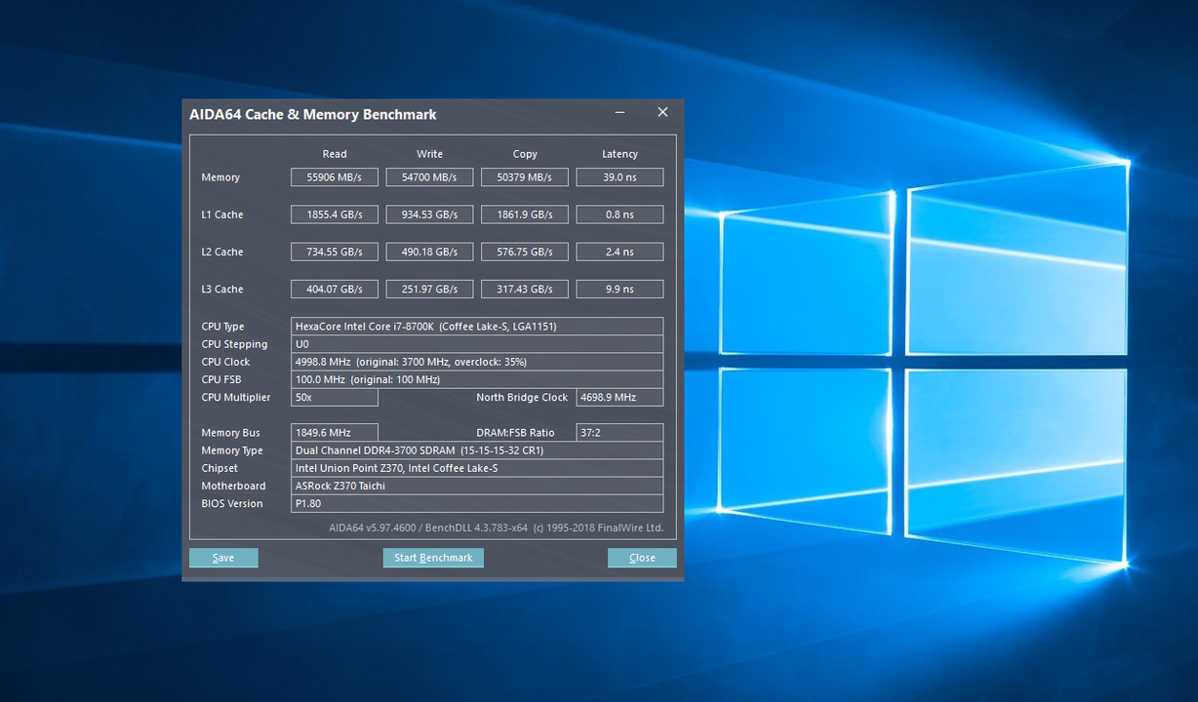Select the Memory Read value 55906 MB/s

click(x=335, y=177)
